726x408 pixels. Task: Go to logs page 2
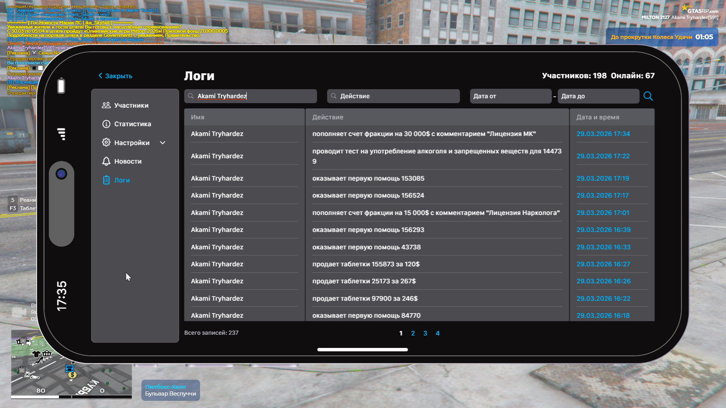(413, 333)
